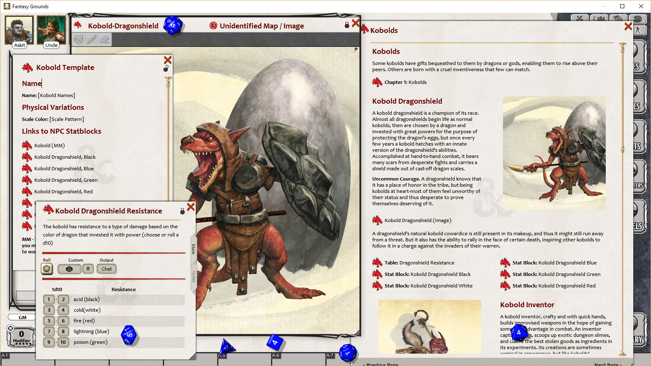
Task: Open the party sheet people icon
Action: pyautogui.click(x=600, y=19)
